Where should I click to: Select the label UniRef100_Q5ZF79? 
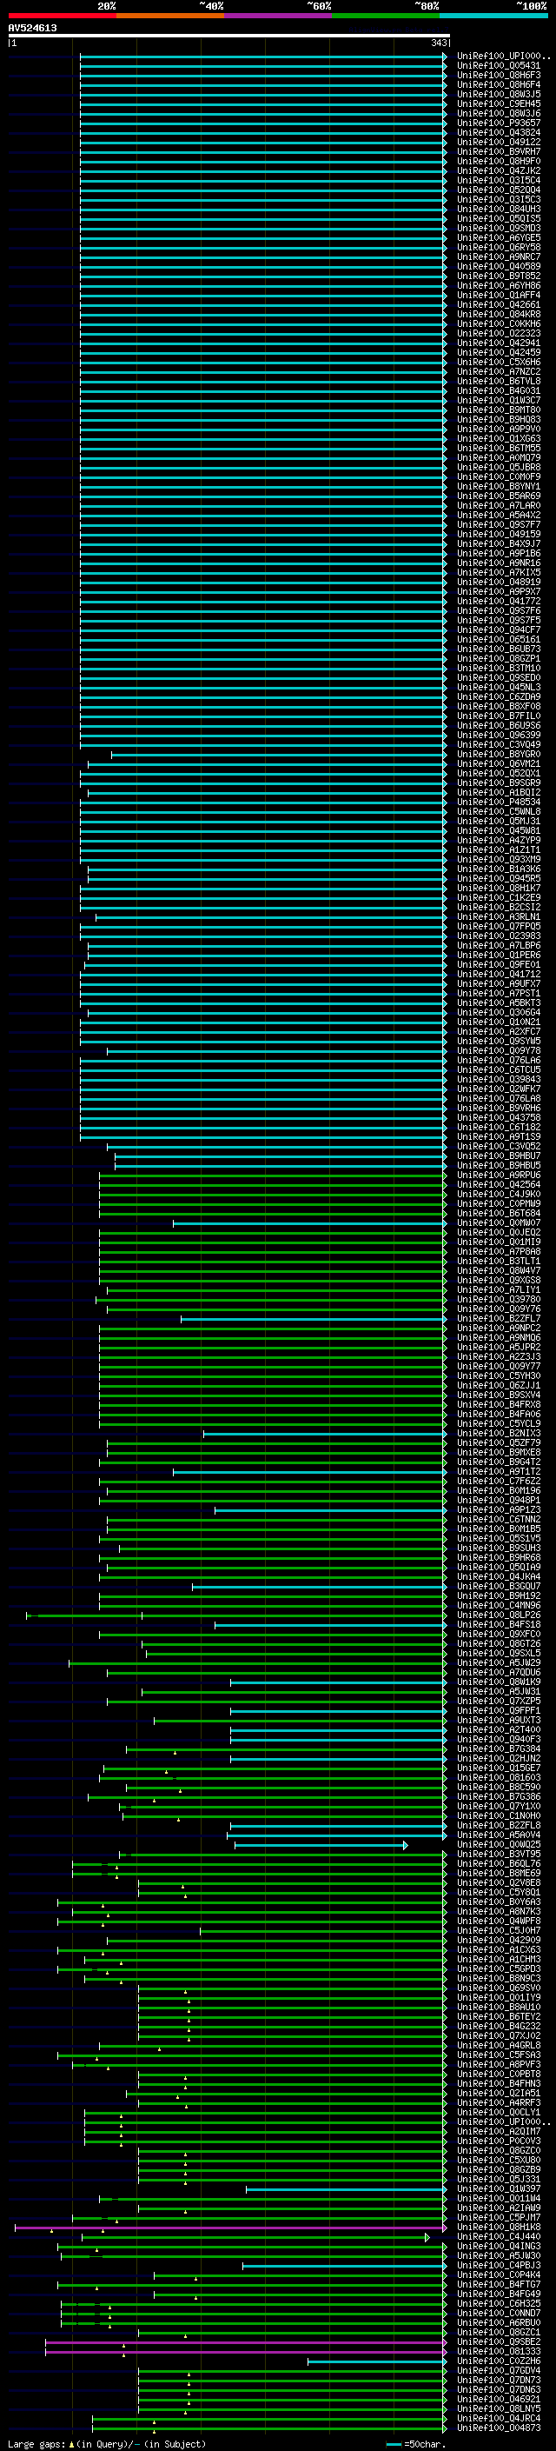point(498,1442)
